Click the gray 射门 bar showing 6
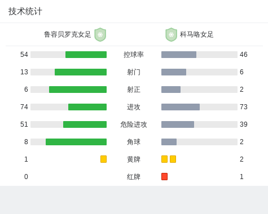This screenshot has width=268, height=214. pyautogui.click(x=174, y=72)
